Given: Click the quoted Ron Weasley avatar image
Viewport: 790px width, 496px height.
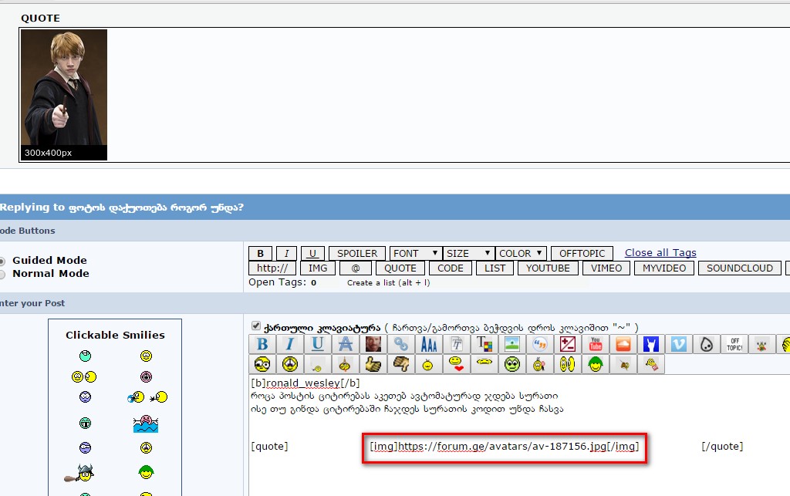Looking at the screenshot, I should (x=64, y=95).
